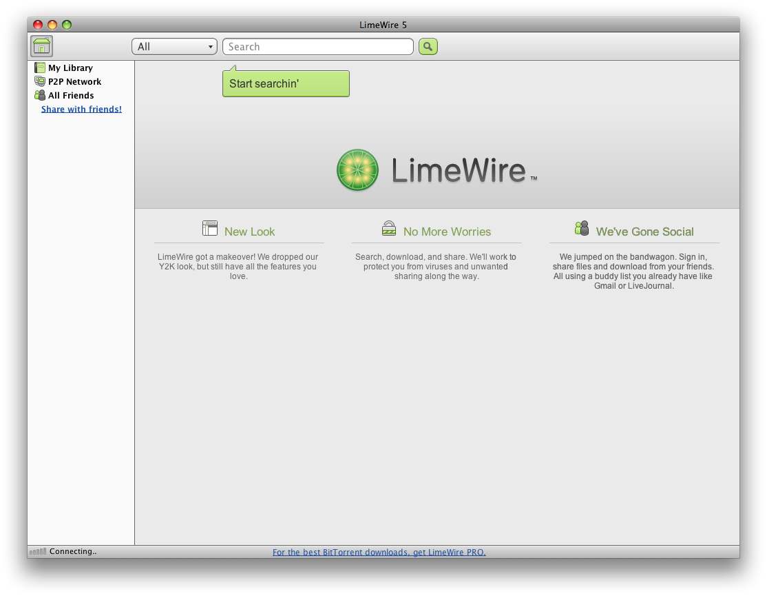Open the All search category dropdown
This screenshot has width=767, height=596.
pyautogui.click(x=174, y=46)
